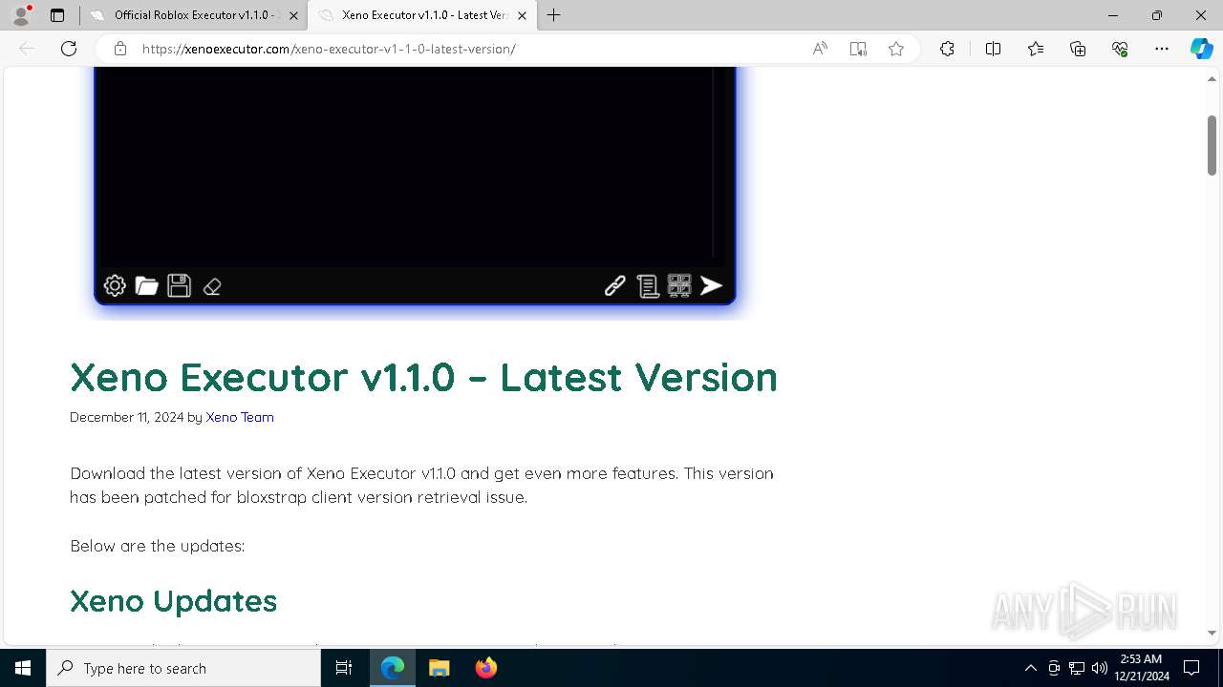Click the Xeno Updates heading

173,601
